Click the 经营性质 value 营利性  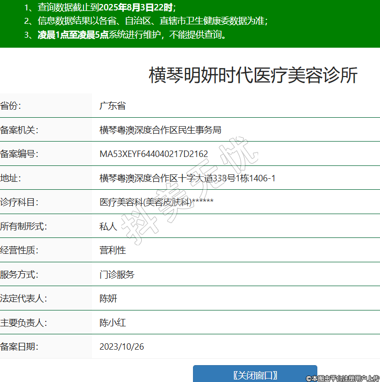pos(112,250)
